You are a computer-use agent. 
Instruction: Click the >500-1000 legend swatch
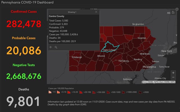[x=108, y=92]
